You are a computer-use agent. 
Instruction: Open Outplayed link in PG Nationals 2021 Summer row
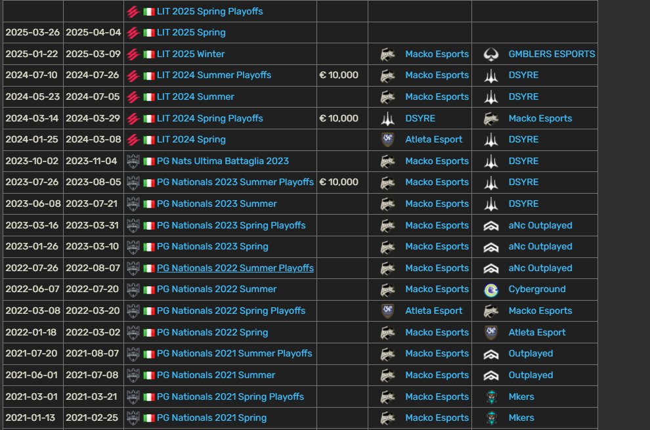pyautogui.click(x=531, y=375)
